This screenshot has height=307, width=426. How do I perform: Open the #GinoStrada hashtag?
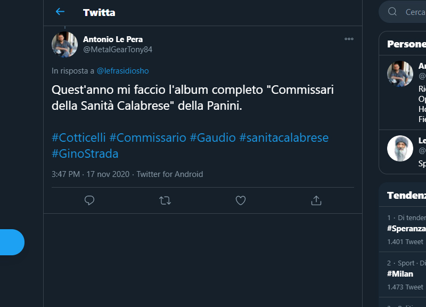click(85, 153)
